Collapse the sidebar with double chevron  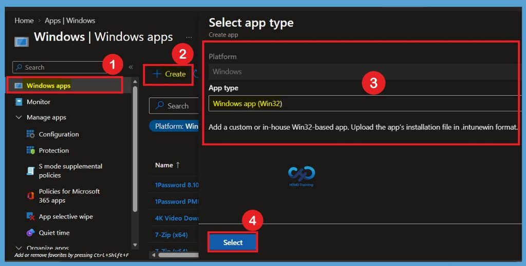[131, 67]
